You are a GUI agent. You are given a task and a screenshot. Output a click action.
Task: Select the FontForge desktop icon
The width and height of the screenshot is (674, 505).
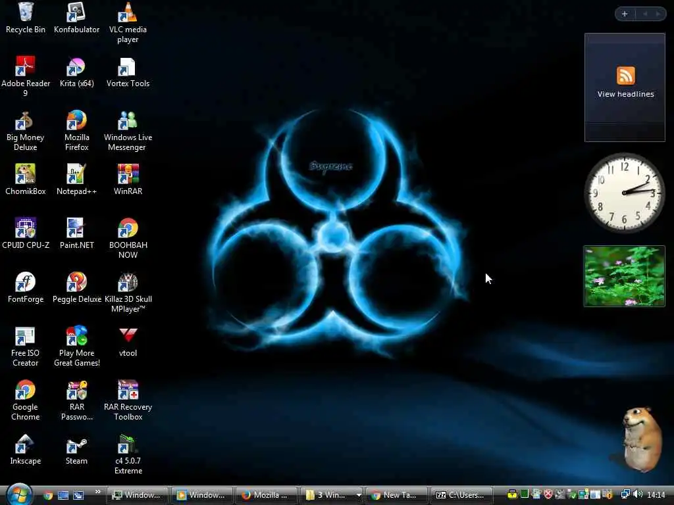point(26,288)
